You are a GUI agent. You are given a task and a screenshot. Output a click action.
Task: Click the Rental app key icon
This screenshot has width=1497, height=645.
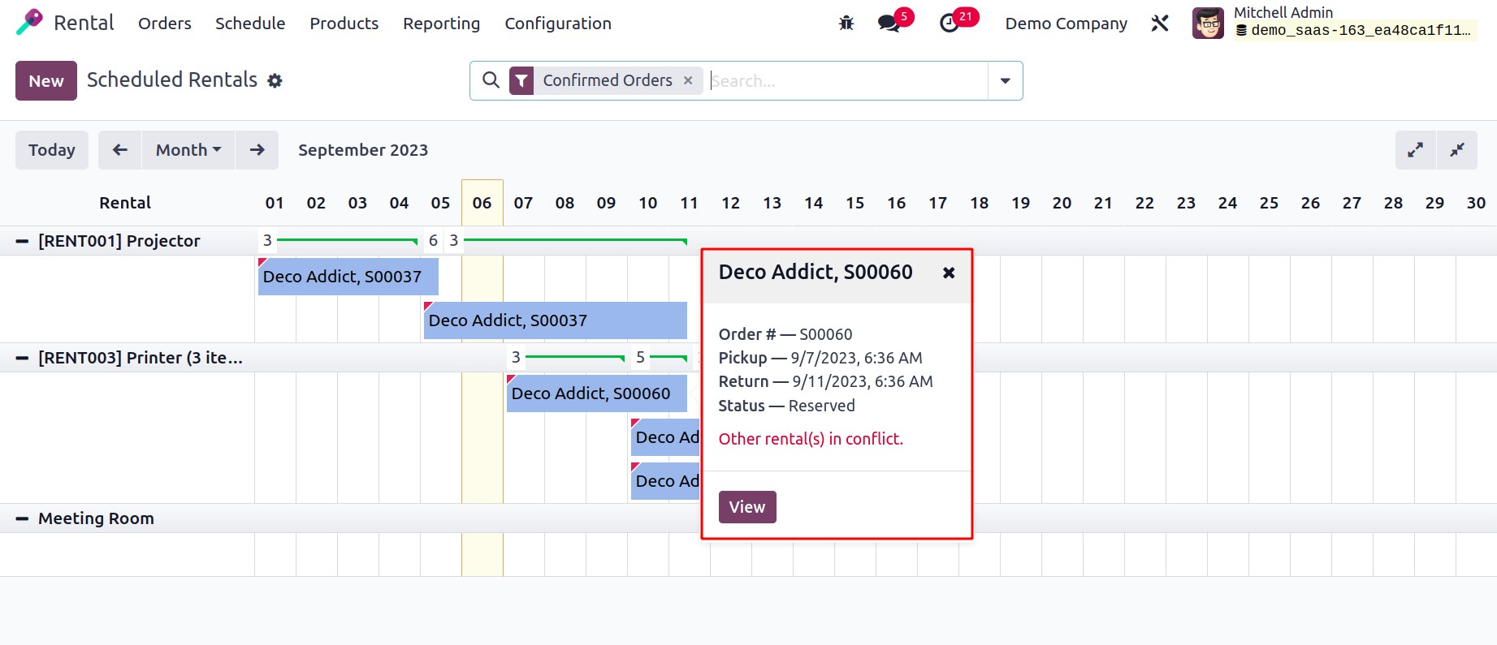pyautogui.click(x=29, y=23)
